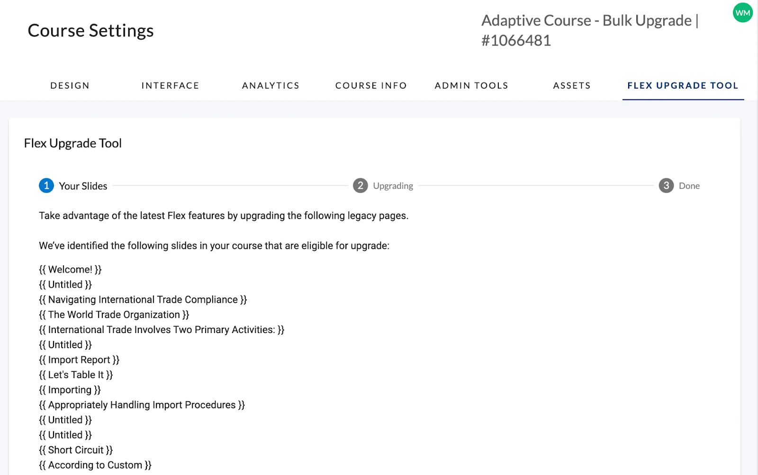Select step 3 Done circle
Image resolution: width=758 pixels, height=475 pixels.
pyautogui.click(x=666, y=186)
